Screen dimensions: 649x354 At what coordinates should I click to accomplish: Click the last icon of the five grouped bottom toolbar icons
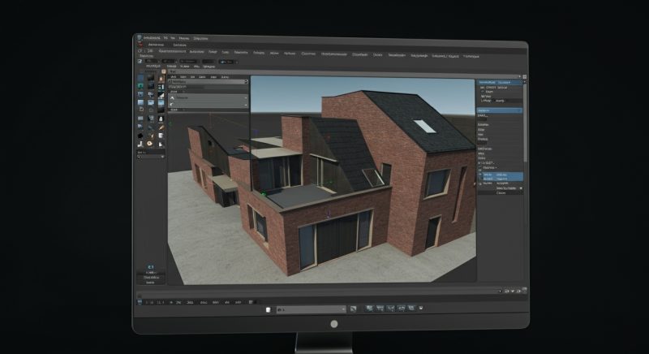coord(411,308)
